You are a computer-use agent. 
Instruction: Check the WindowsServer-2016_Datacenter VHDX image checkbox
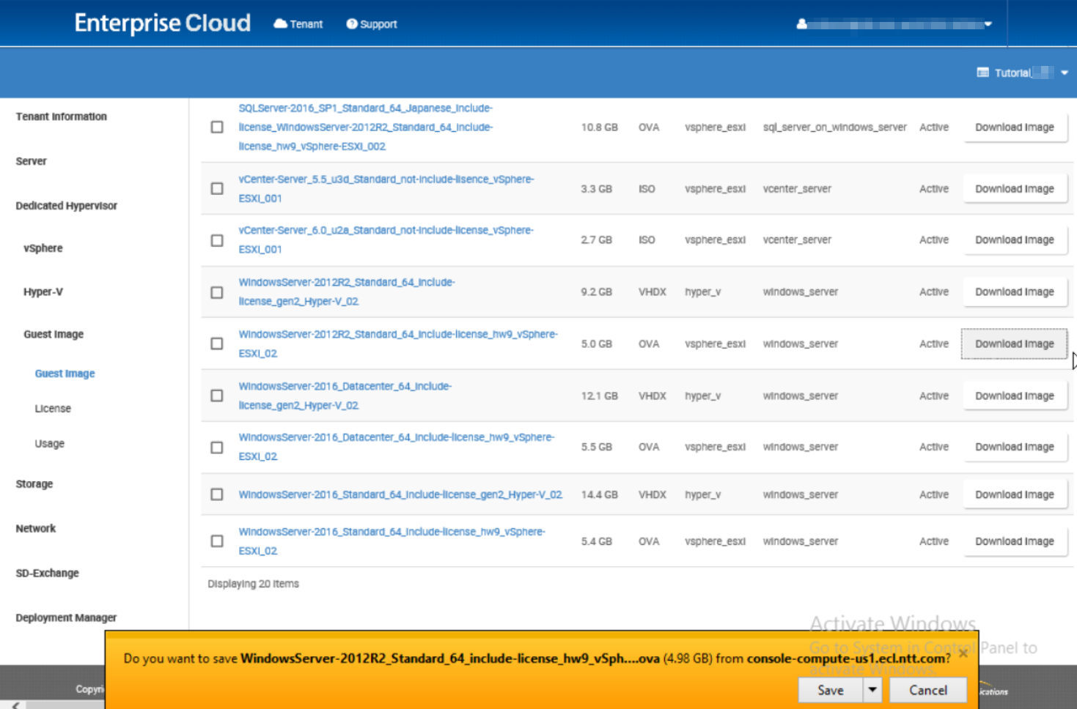[x=216, y=396]
